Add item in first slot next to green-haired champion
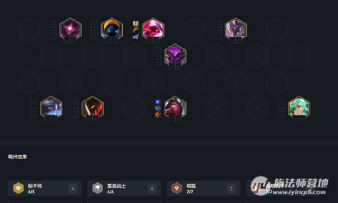Viewport: 338px width, 203px height. pyautogui.click(x=282, y=103)
